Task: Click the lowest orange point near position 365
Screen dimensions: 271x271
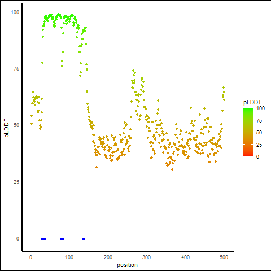Action: click(x=172, y=169)
